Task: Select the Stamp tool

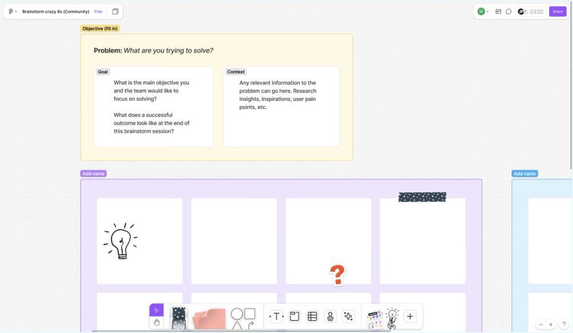Action: click(329, 315)
